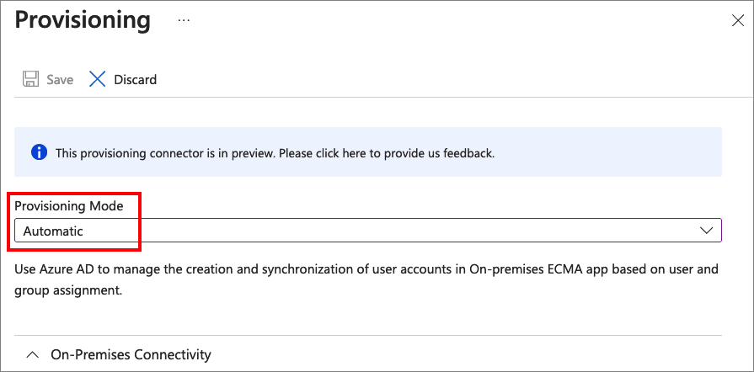Image resolution: width=754 pixels, height=372 pixels.
Task: Click the Save button label
Action: [x=60, y=80]
